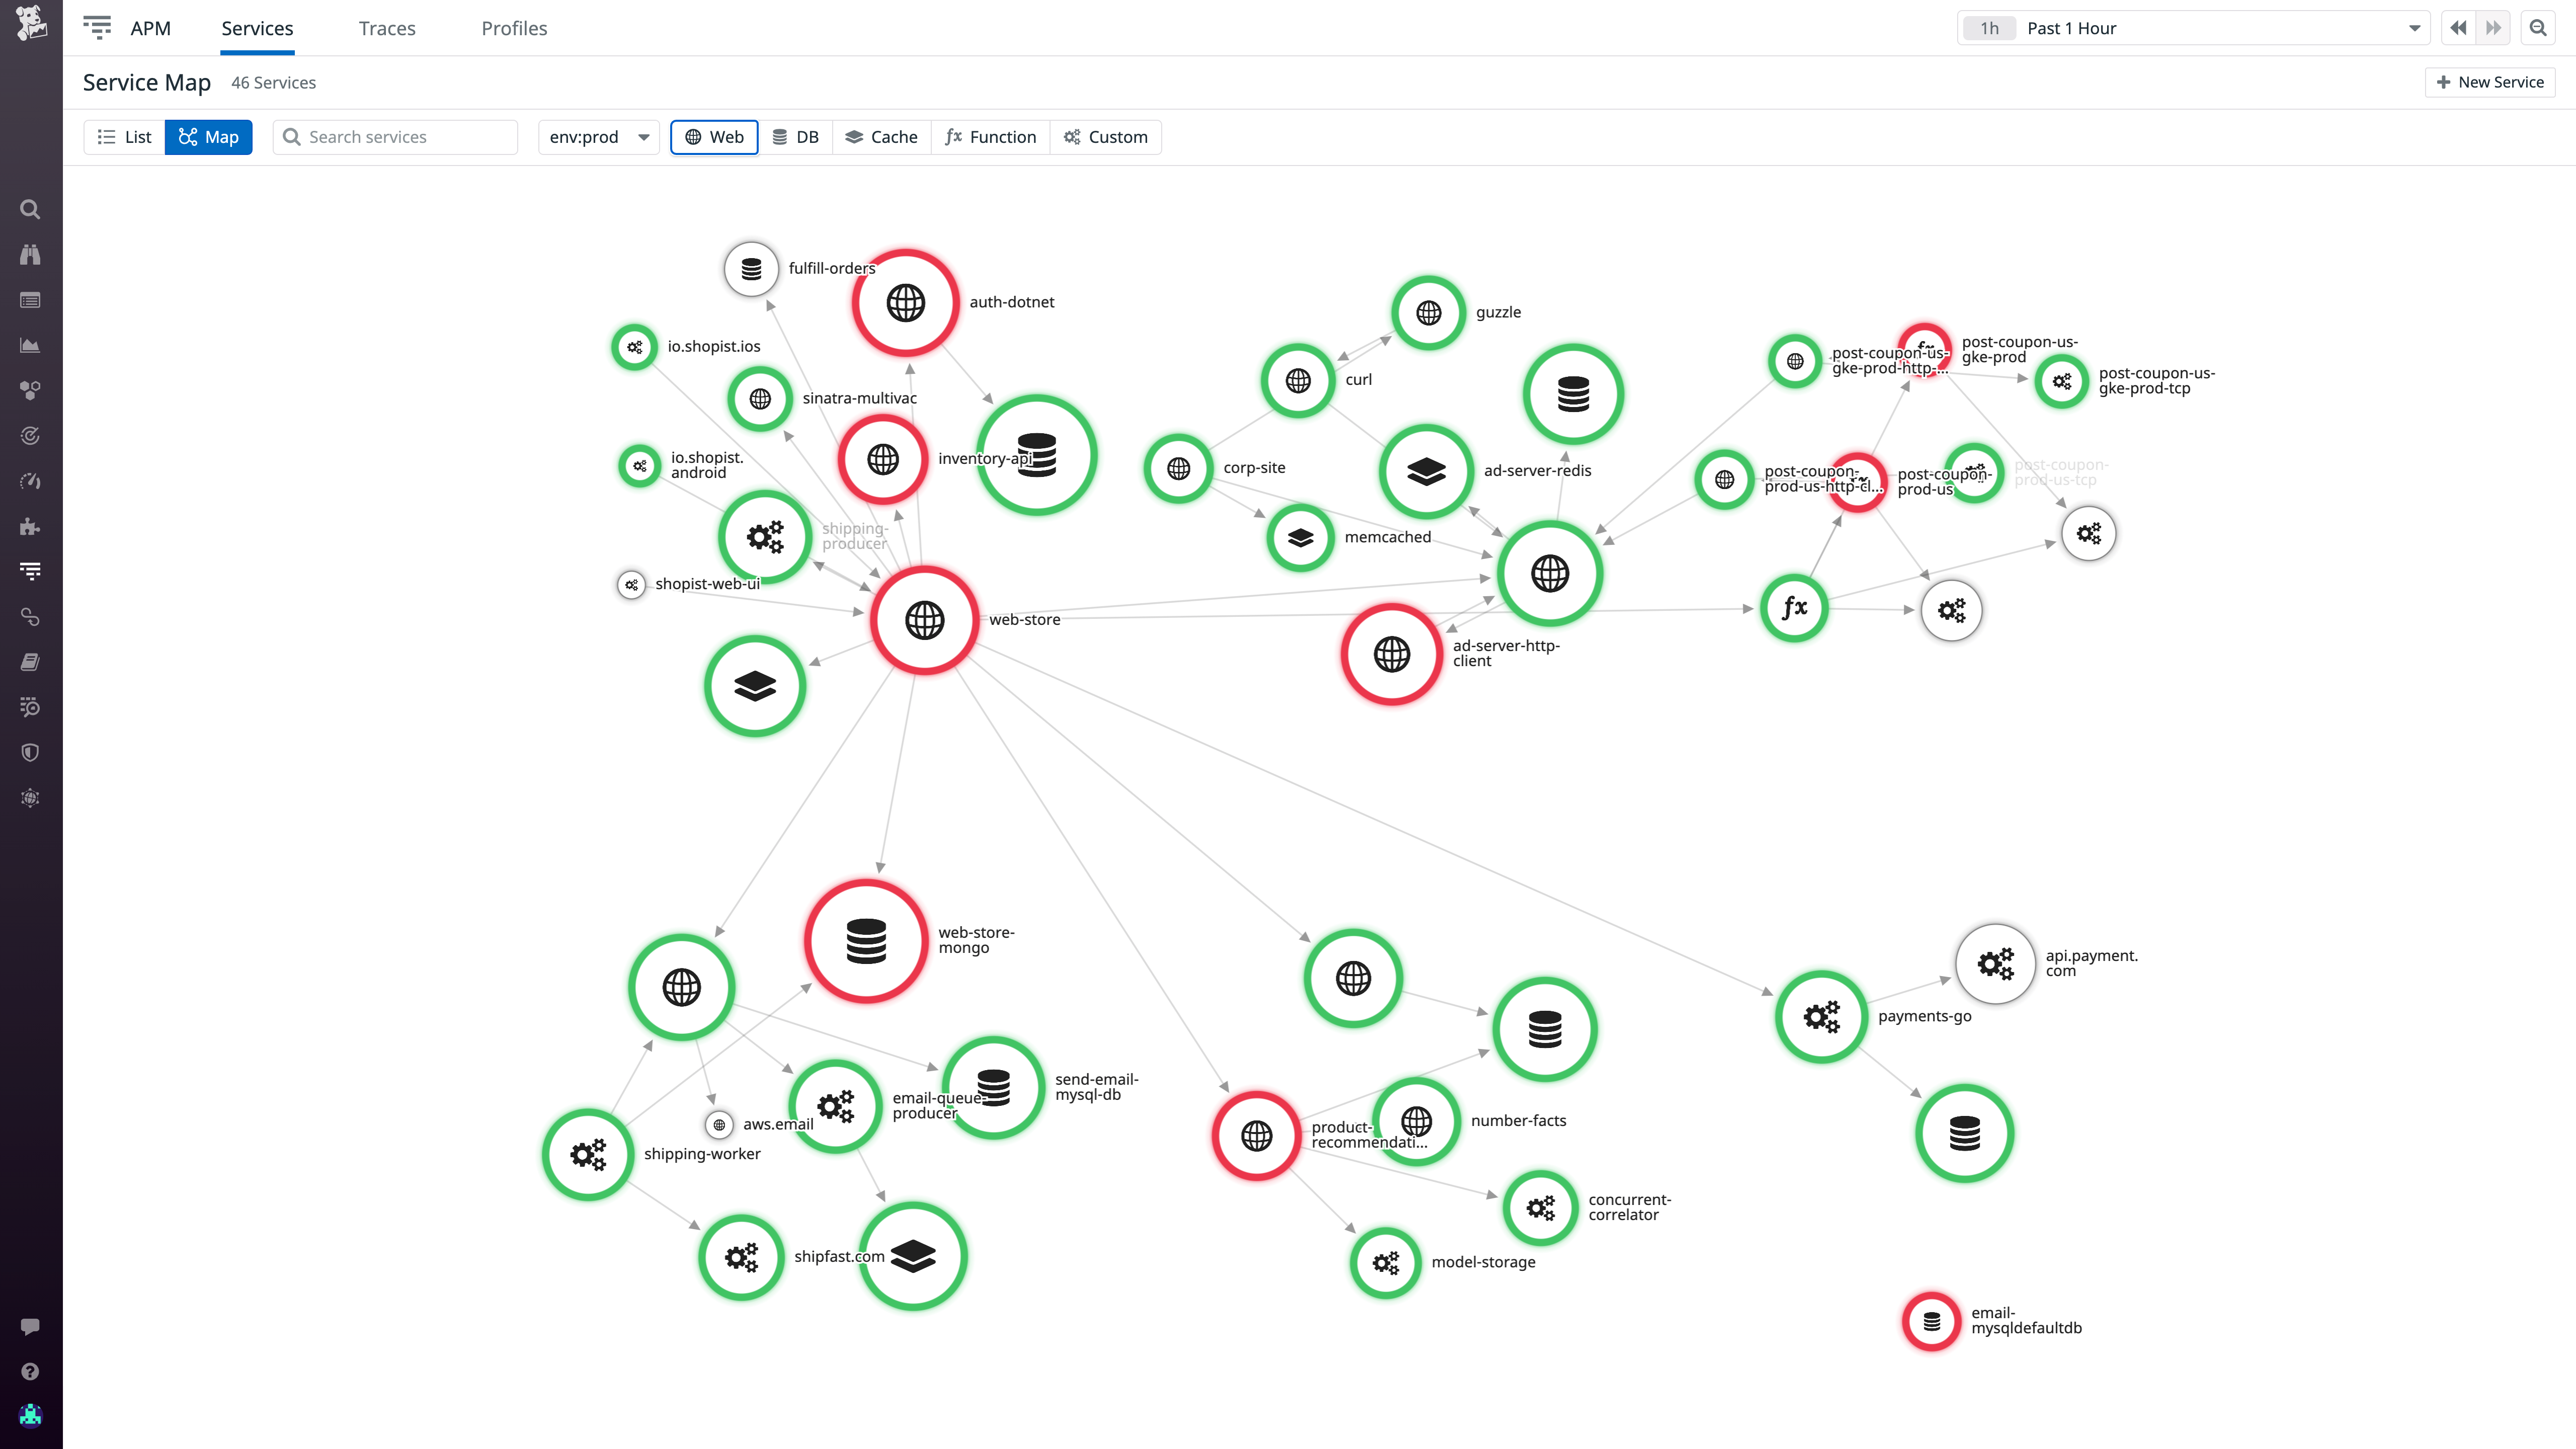The image size is (2576, 1449).
Task: Switch the view to List mode
Action: [123, 137]
